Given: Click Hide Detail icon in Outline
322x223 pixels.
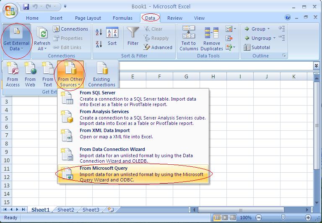Looking at the screenshot, I should click(282, 38).
